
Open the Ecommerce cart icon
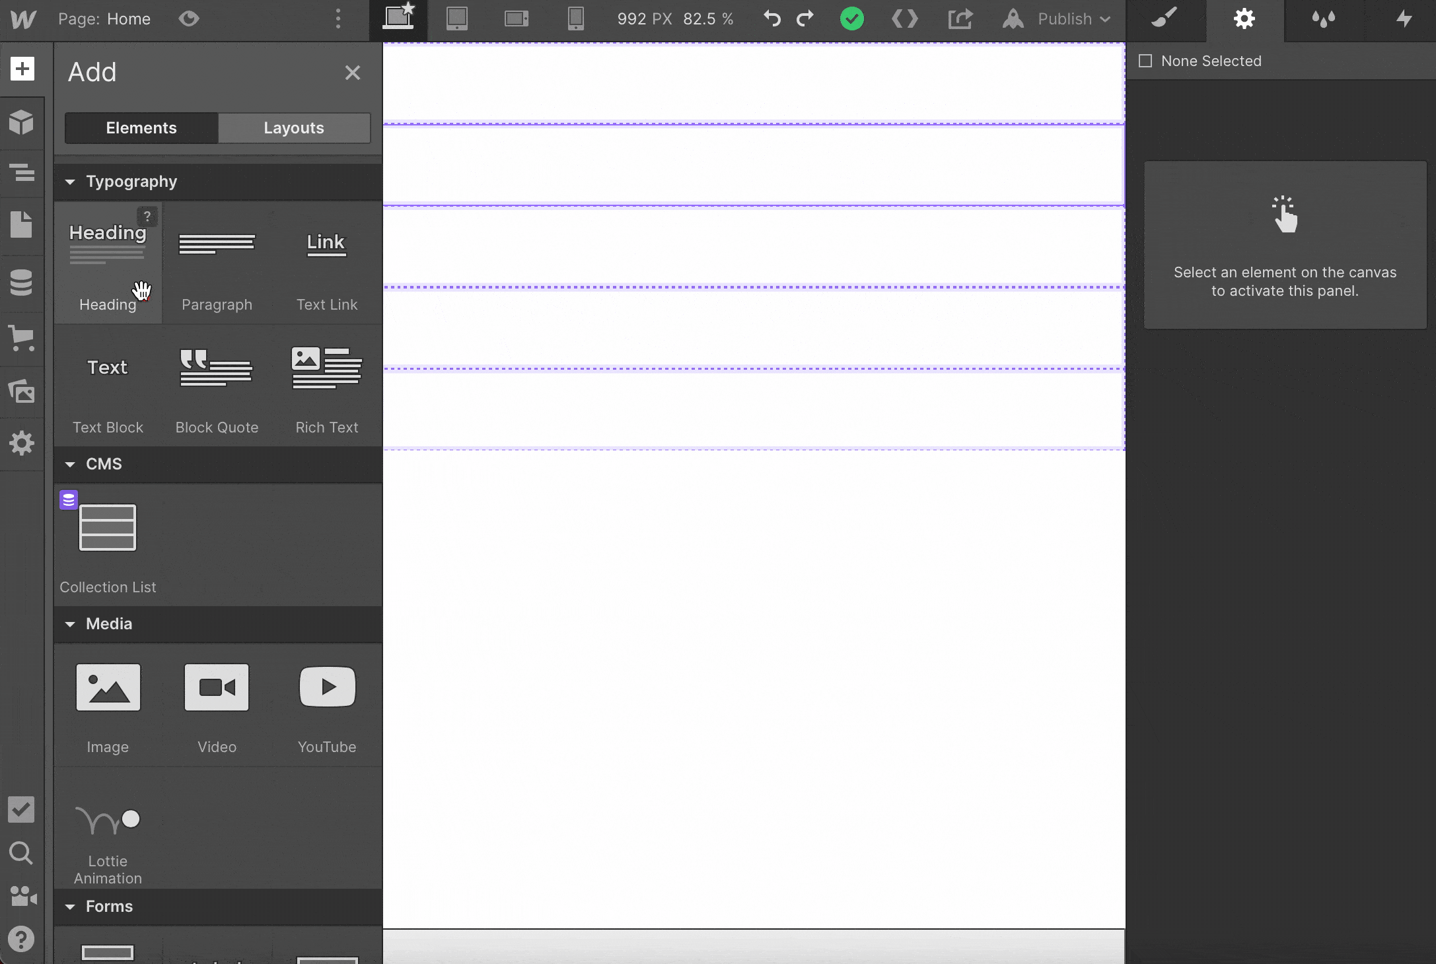coord(22,337)
